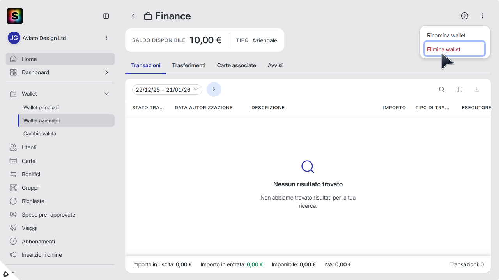Go back with the left chevron arrow
499x280 pixels.
point(133,16)
